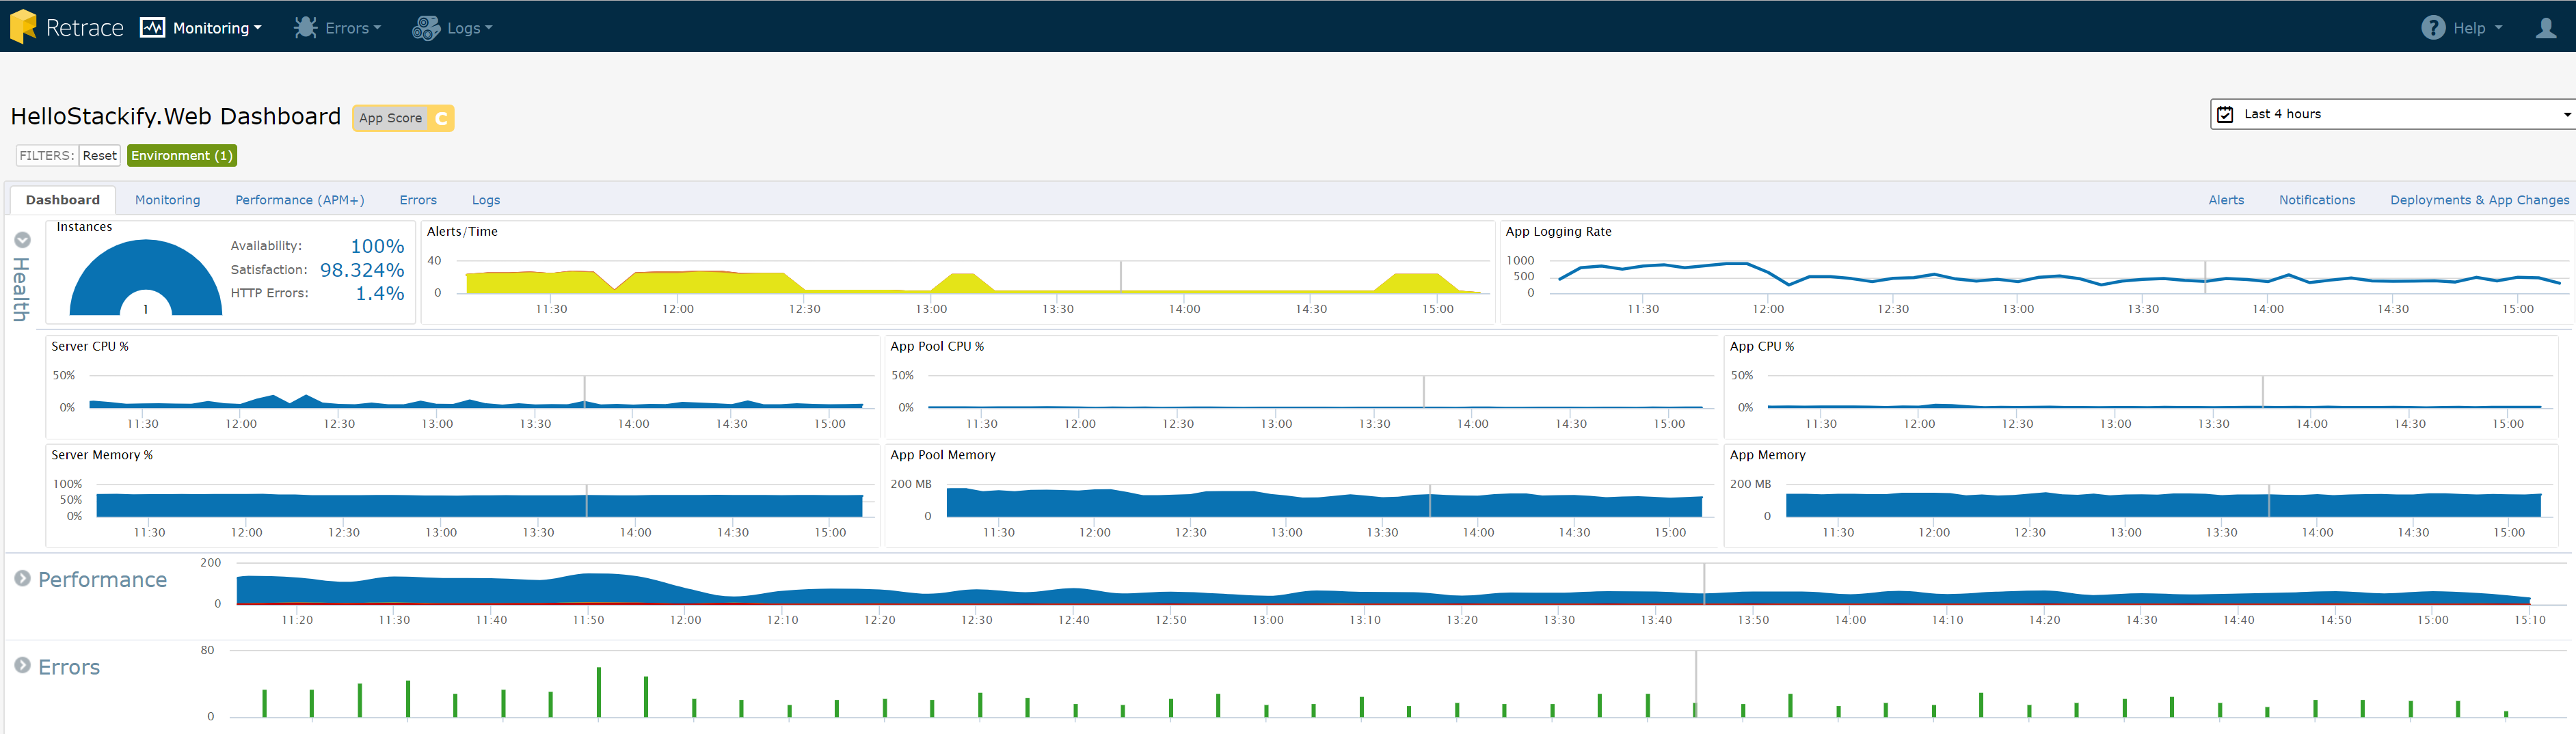Click the Alerts/Time chart title
2576x734 pixels.
(462, 232)
